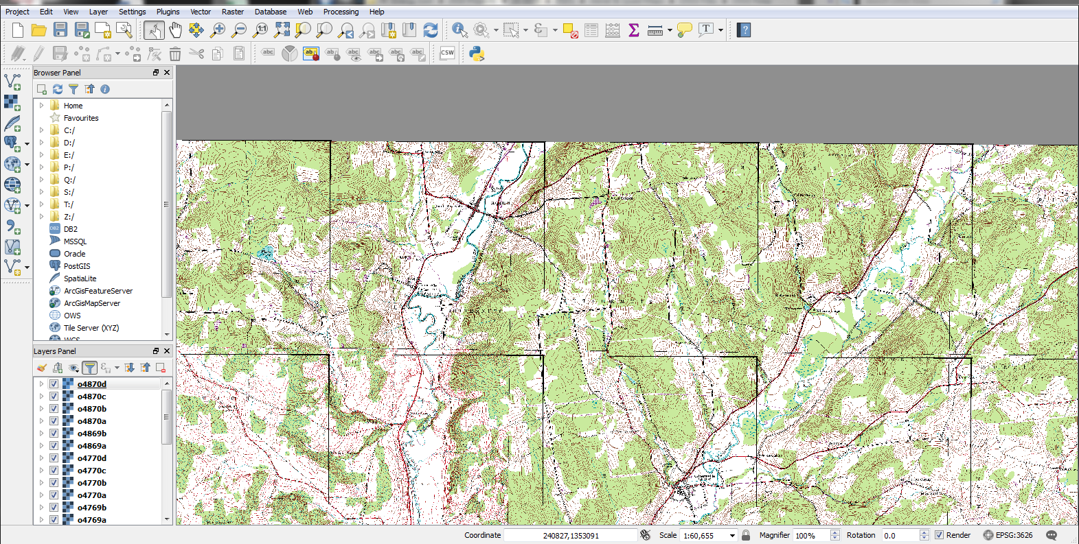Expand layer o4770c legend

tap(41, 471)
